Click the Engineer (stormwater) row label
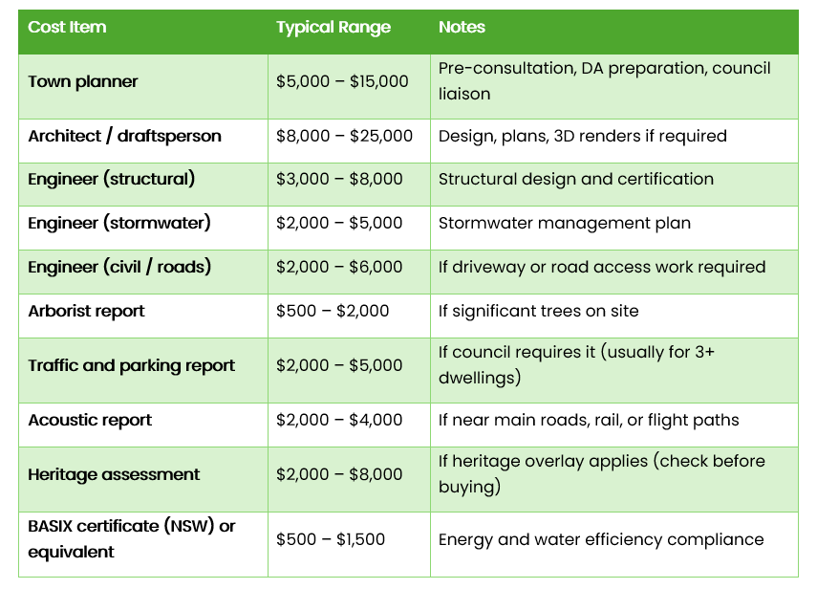 pos(119,223)
